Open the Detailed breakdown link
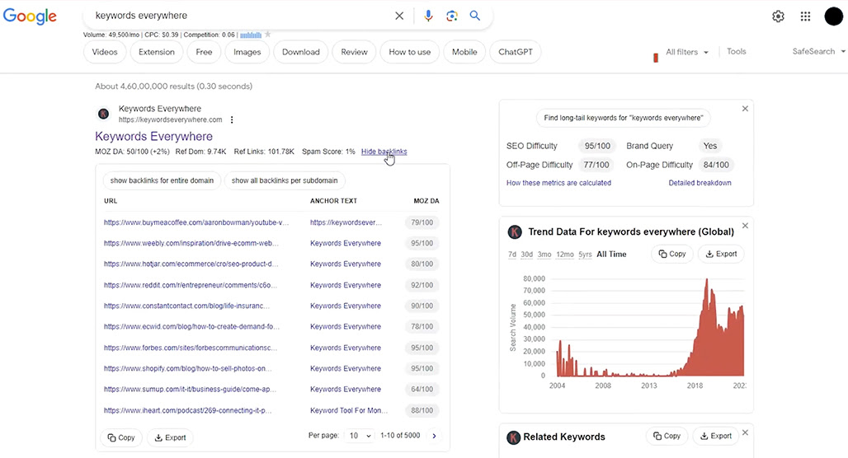Screen dimensions: 848x458 coord(700,183)
